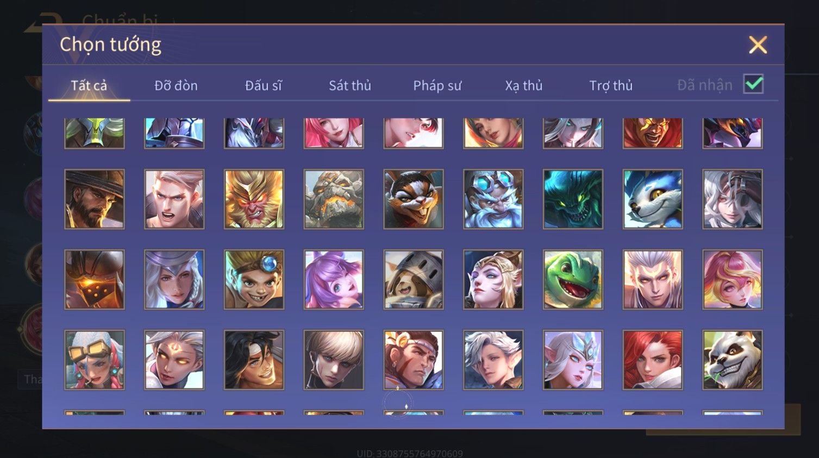The width and height of the screenshot is (819, 458).
Task: Choose the blue fox hero portrait
Action: point(653,199)
